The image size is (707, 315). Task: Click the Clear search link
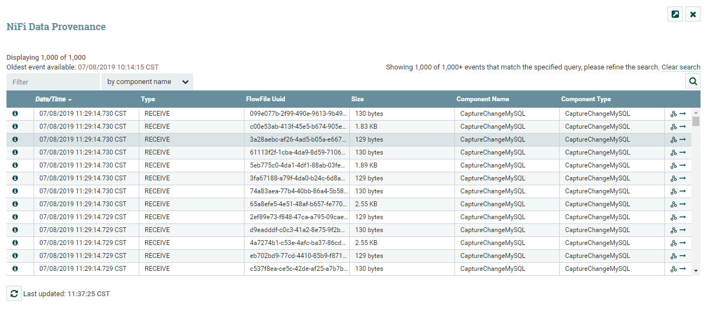coord(679,67)
